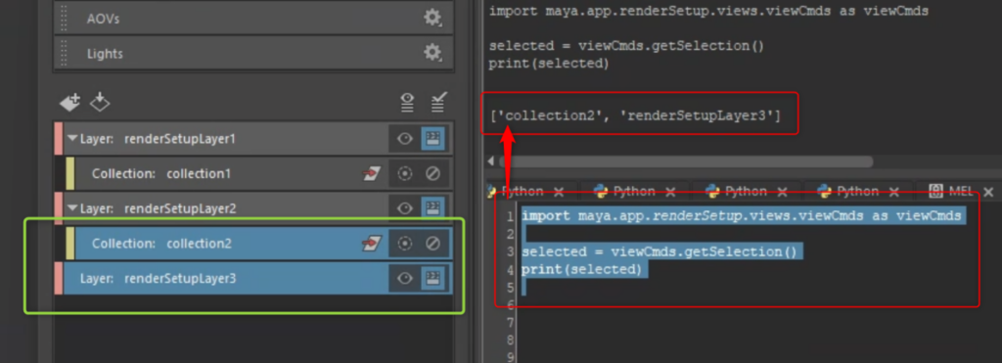The height and width of the screenshot is (363, 1002).
Task: Click the AOVs row drag handle
Action: (64, 18)
